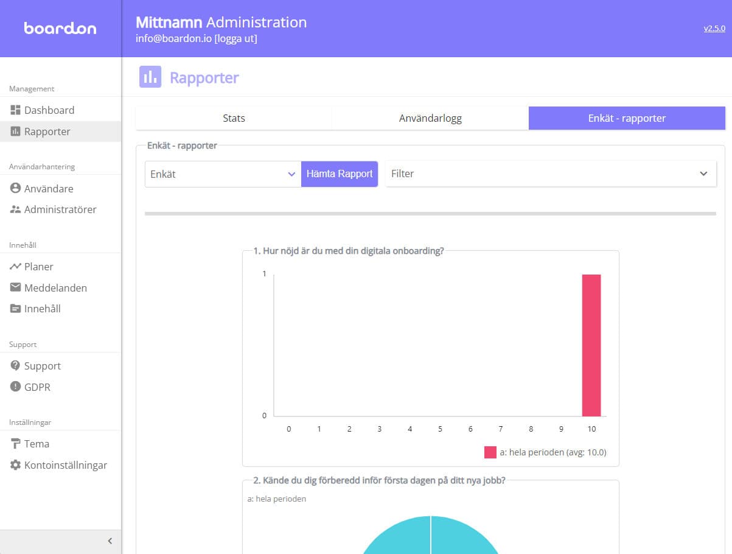Click the 'Enkät - rapporter' fieldset legend
Viewport: 732px width, 554px height.
(x=183, y=146)
